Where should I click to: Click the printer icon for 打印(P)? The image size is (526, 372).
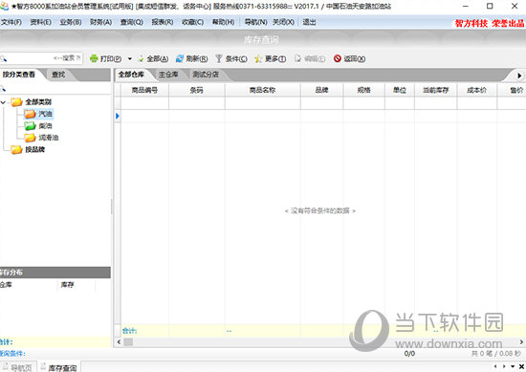pos(94,58)
